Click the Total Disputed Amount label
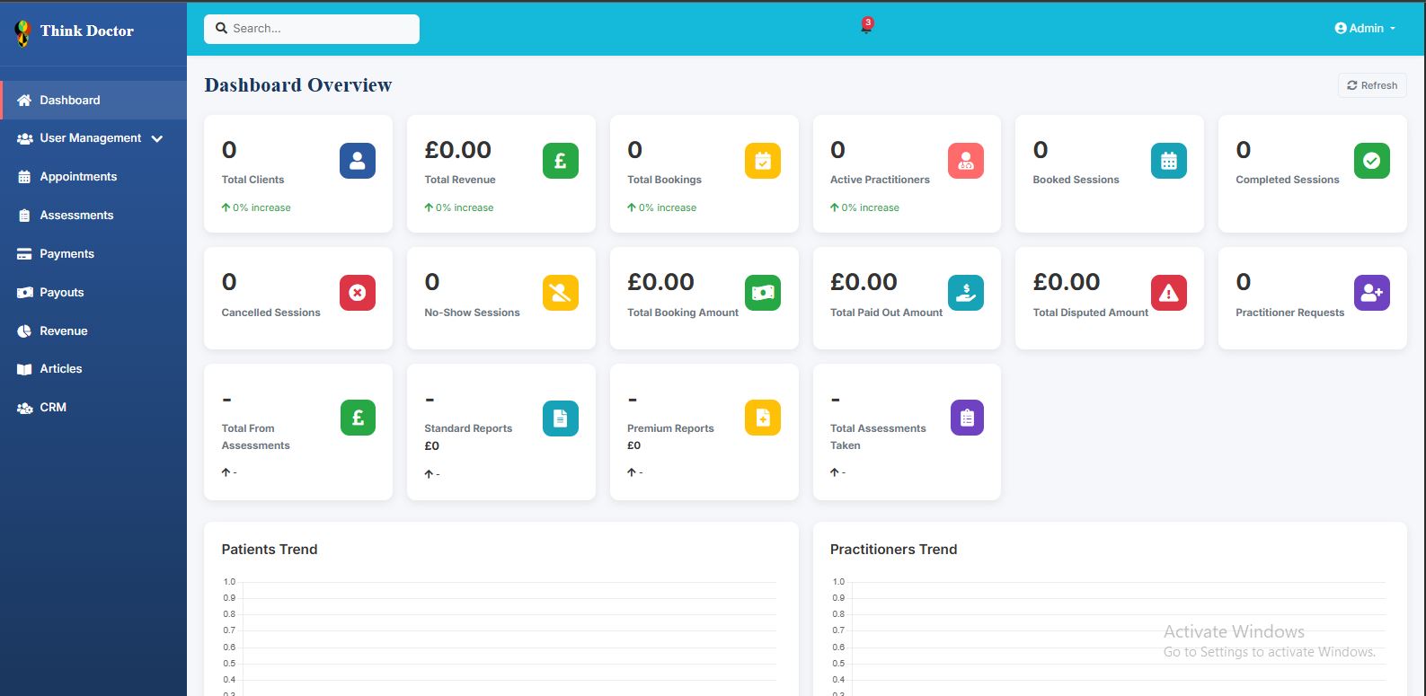1426x696 pixels. [x=1090, y=313]
